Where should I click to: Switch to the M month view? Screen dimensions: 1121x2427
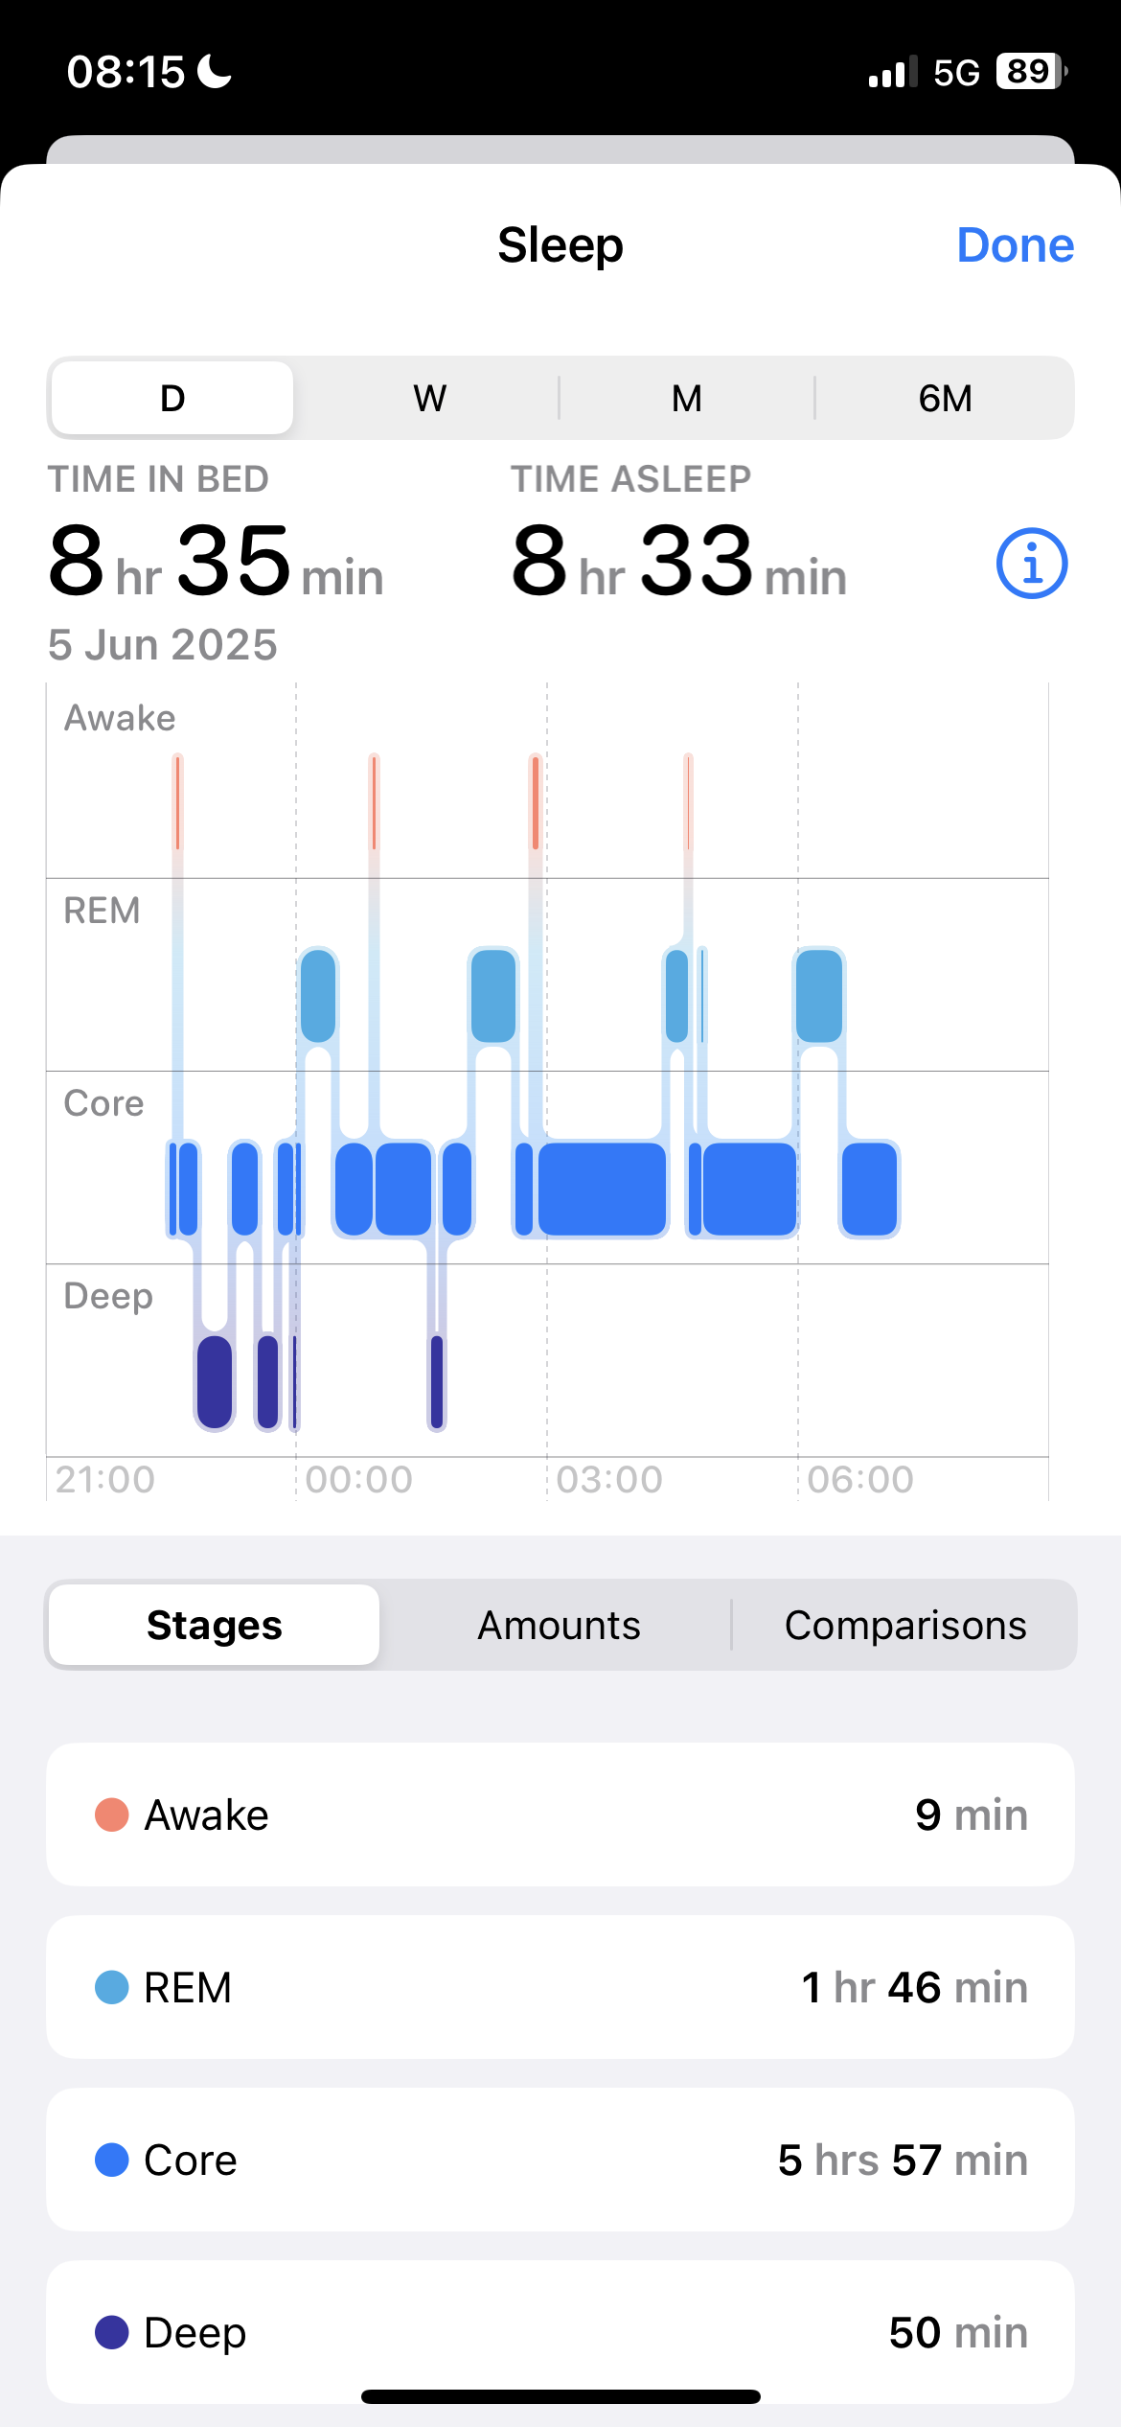686,398
